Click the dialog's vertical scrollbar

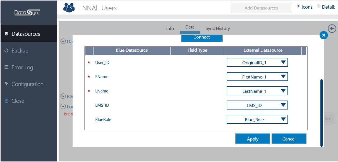click(x=322, y=113)
